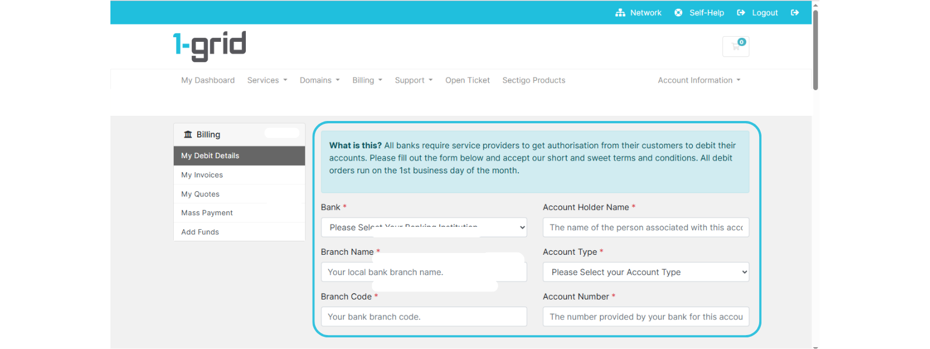The image size is (930, 349).
Task: Focus the Branch Code input field
Action: (424, 317)
